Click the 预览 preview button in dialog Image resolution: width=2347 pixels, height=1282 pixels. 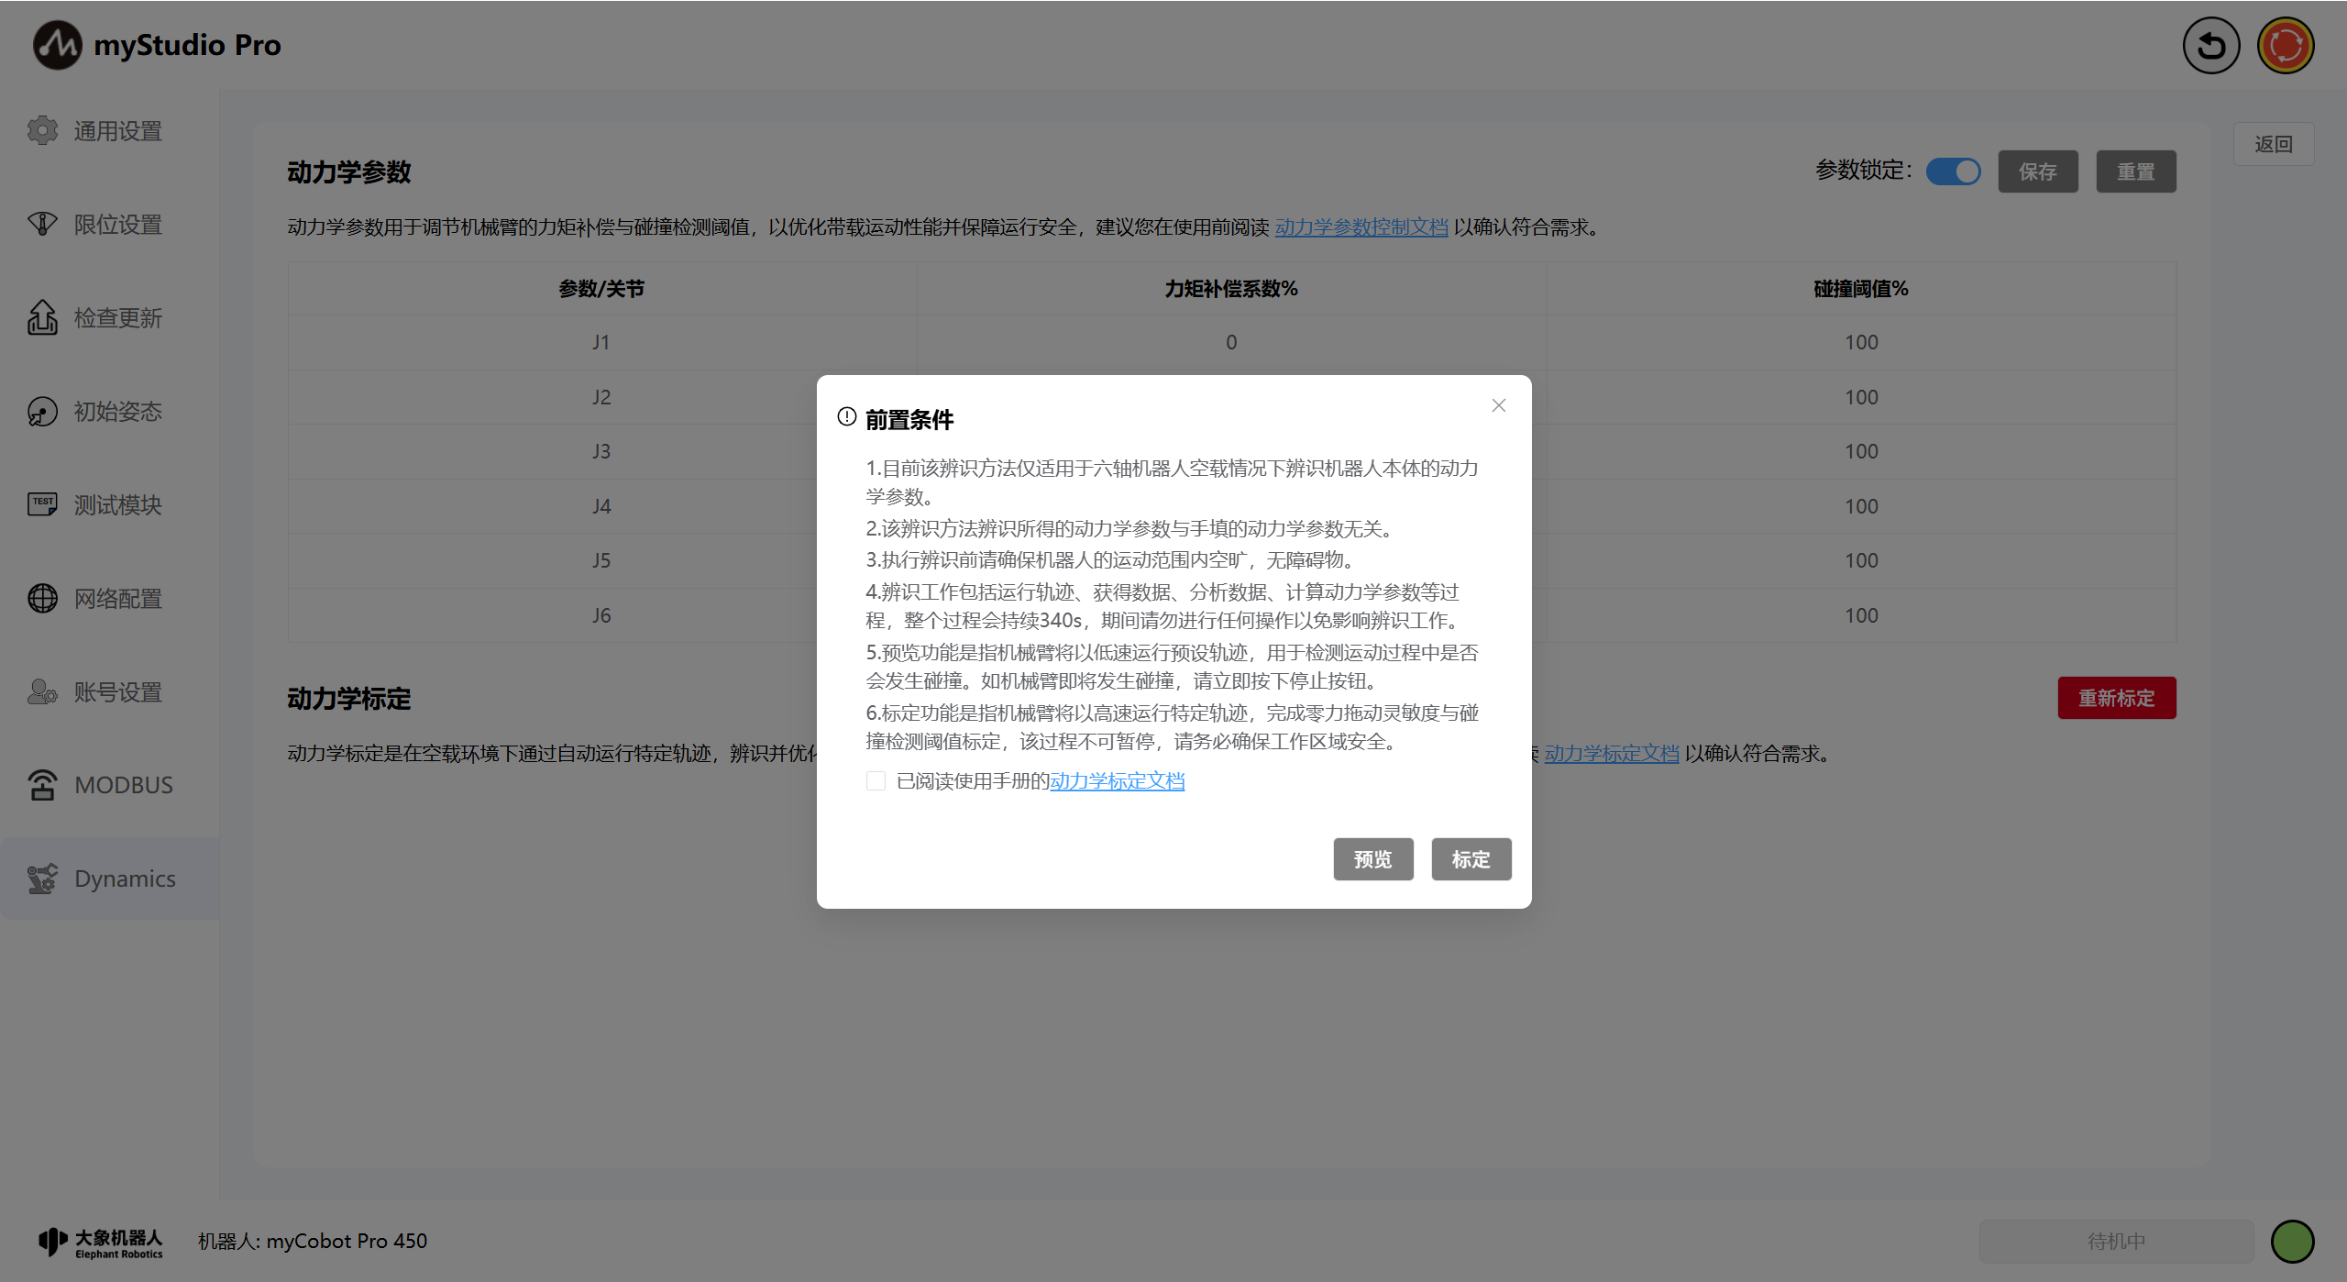coord(1372,859)
